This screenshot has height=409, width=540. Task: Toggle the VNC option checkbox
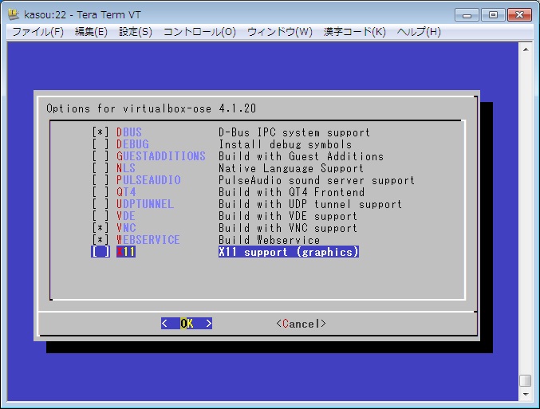[x=101, y=227]
